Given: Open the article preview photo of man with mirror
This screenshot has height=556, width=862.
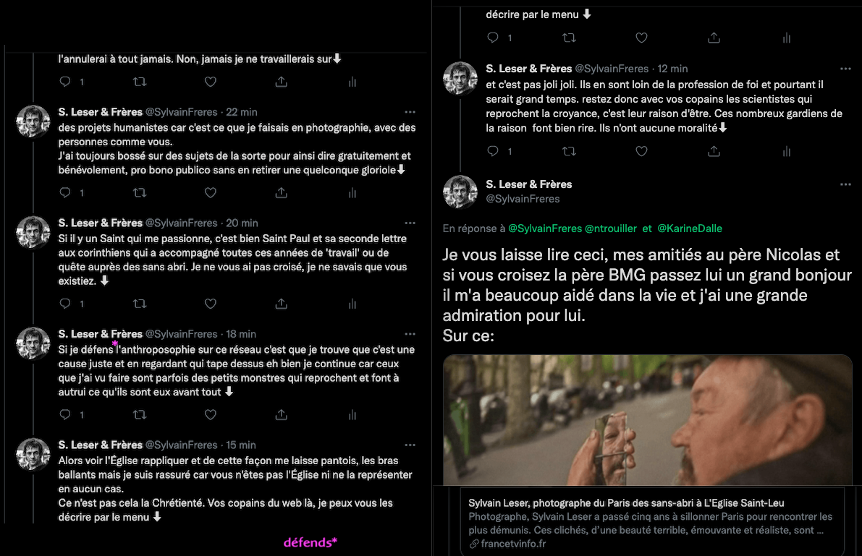Looking at the screenshot, I should (648, 420).
